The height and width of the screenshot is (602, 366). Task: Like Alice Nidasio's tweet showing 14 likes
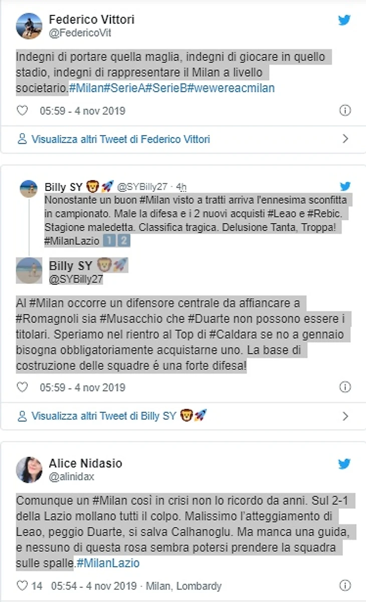tap(30, 585)
